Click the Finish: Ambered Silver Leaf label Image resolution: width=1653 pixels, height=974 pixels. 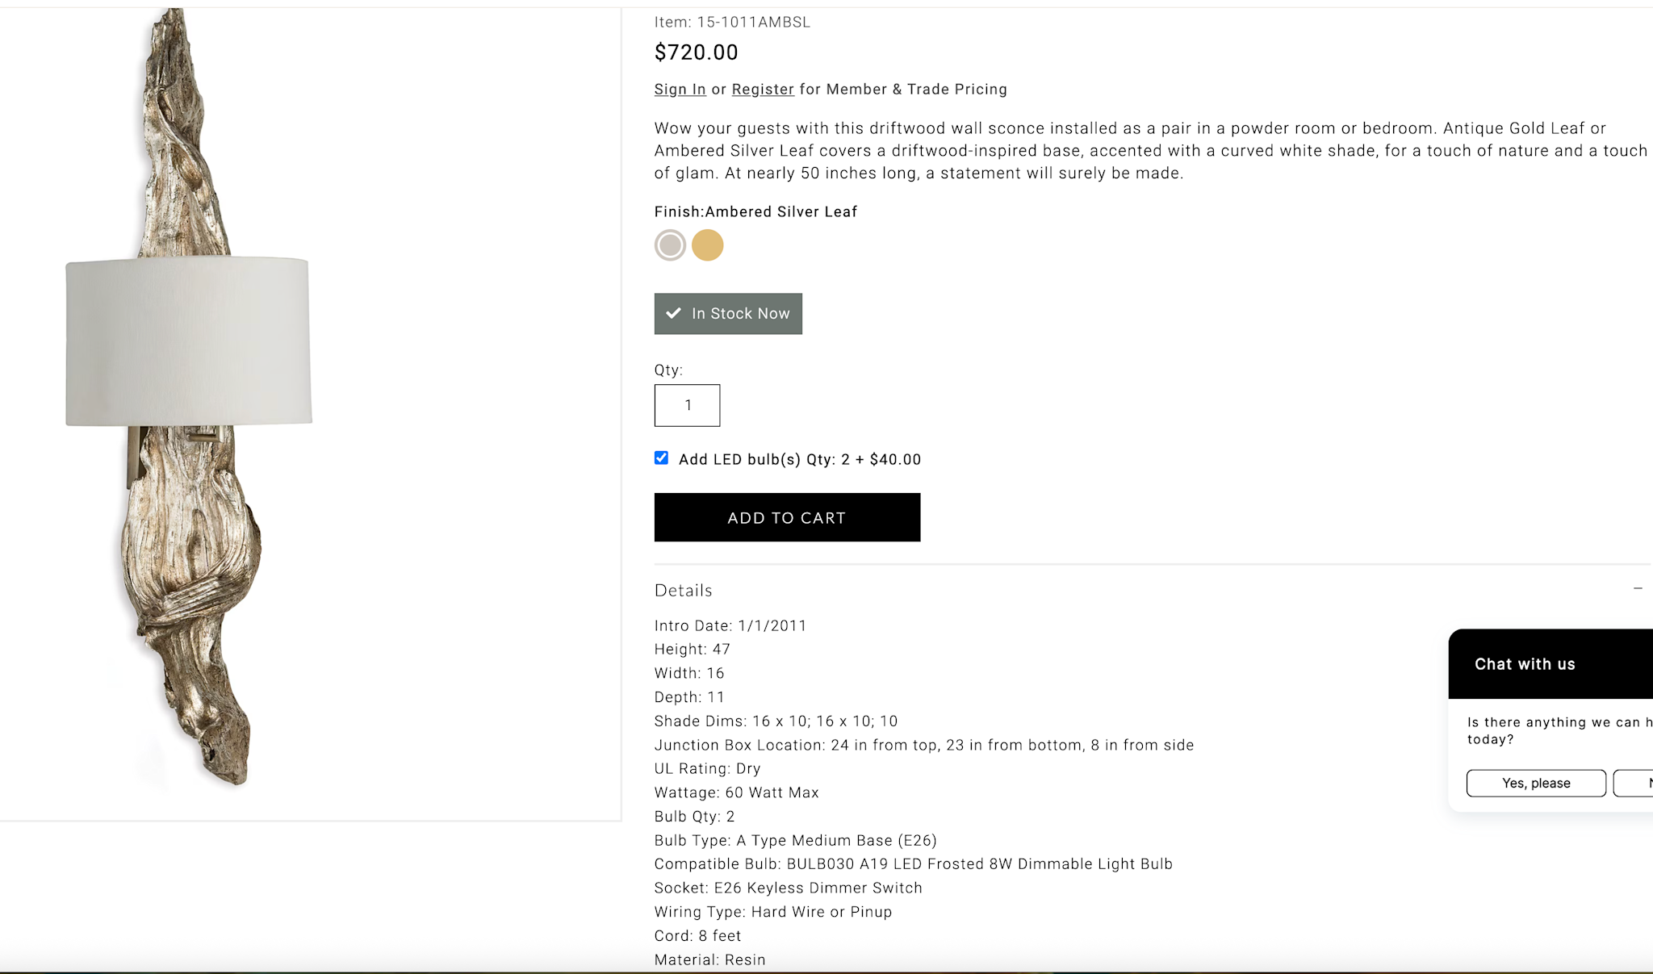[755, 212]
